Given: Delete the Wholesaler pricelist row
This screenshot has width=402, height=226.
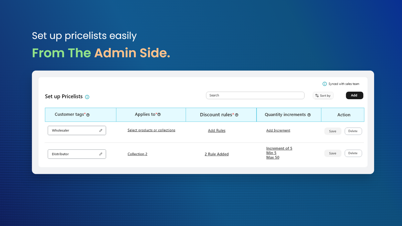Looking at the screenshot, I should (353, 131).
